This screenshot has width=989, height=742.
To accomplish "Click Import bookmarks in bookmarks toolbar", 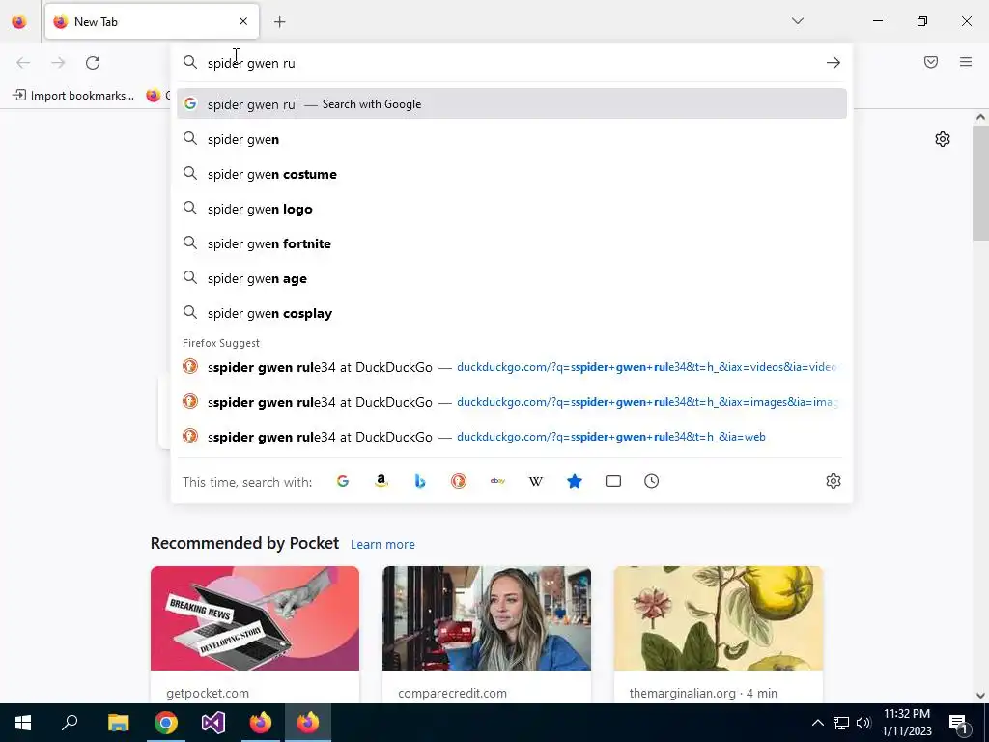I will pyautogui.click(x=73, y=96).
